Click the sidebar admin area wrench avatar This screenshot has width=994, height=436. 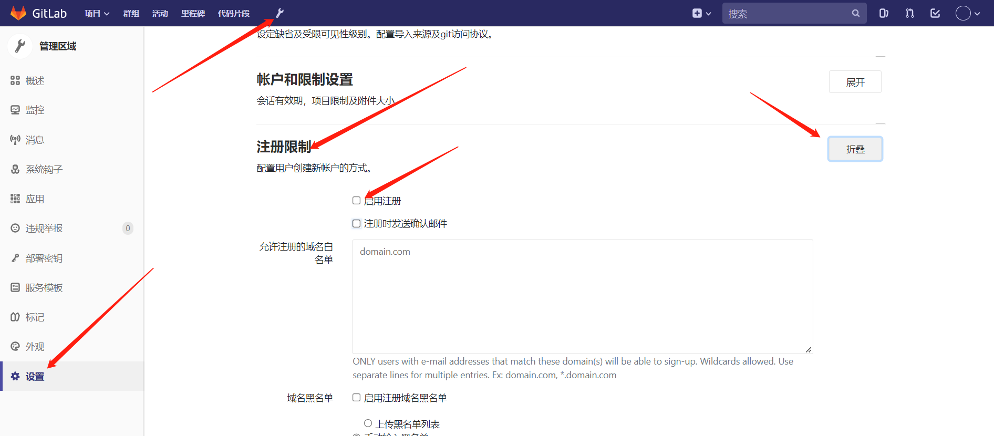tap(20, 46)
